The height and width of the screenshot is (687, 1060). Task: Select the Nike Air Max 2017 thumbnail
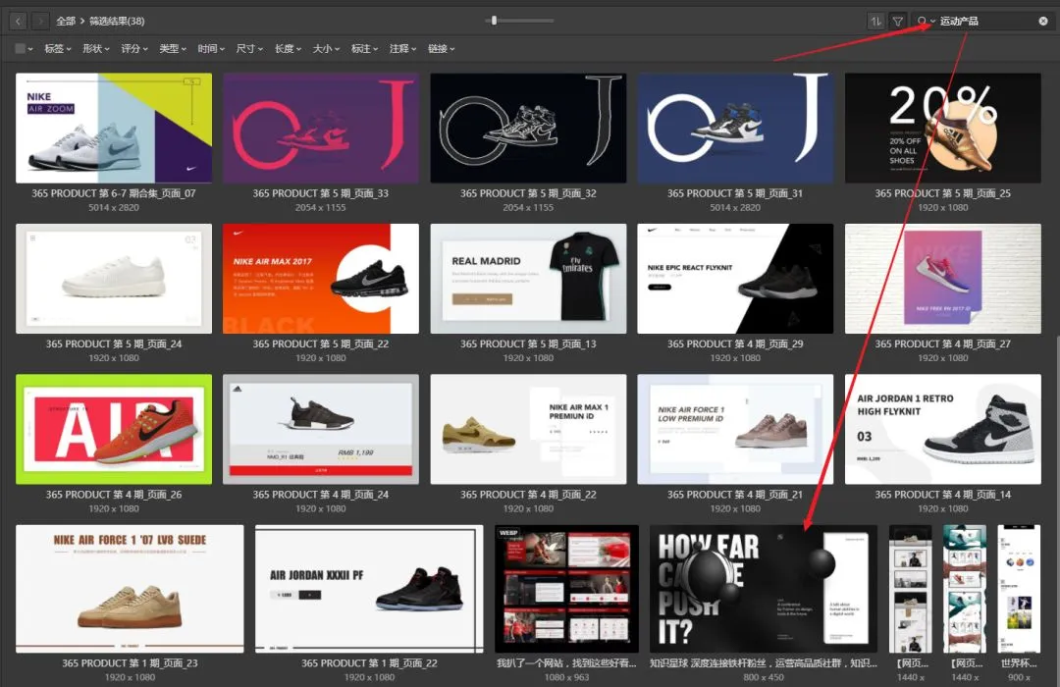coord(320,279)
